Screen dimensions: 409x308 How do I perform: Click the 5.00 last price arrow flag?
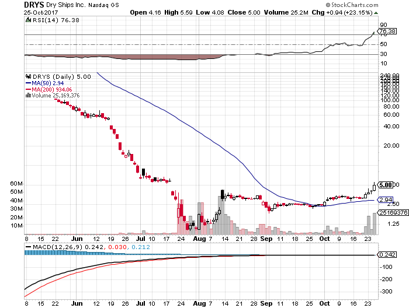click(387, 184)
